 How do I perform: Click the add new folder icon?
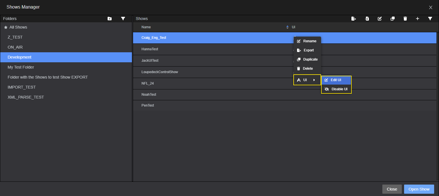pos(110,19)
